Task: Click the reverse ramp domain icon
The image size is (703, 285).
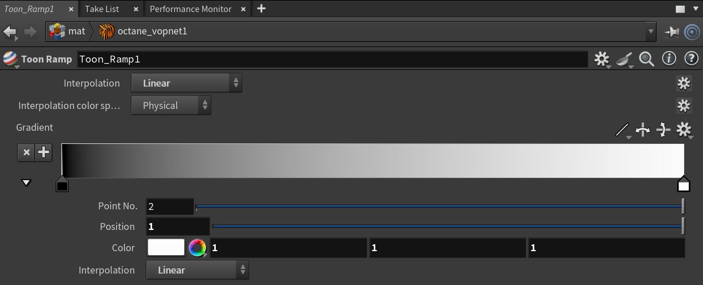Action: click(643, 130)
